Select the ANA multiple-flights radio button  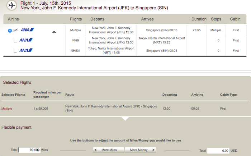coord(10,31)
